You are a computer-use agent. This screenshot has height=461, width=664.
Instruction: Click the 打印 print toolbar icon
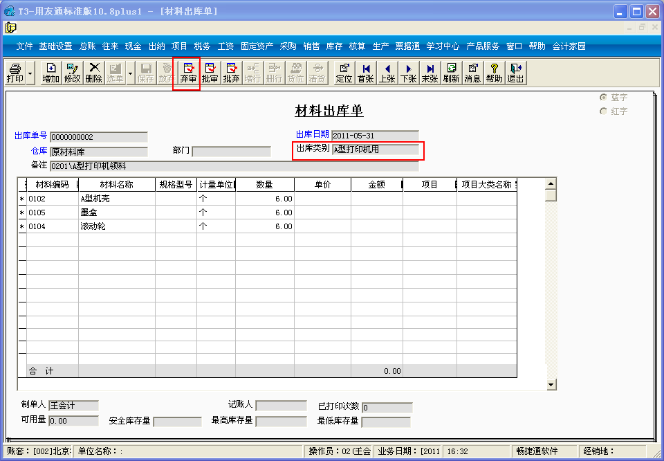pyautogui.click(x=15, y=73)
